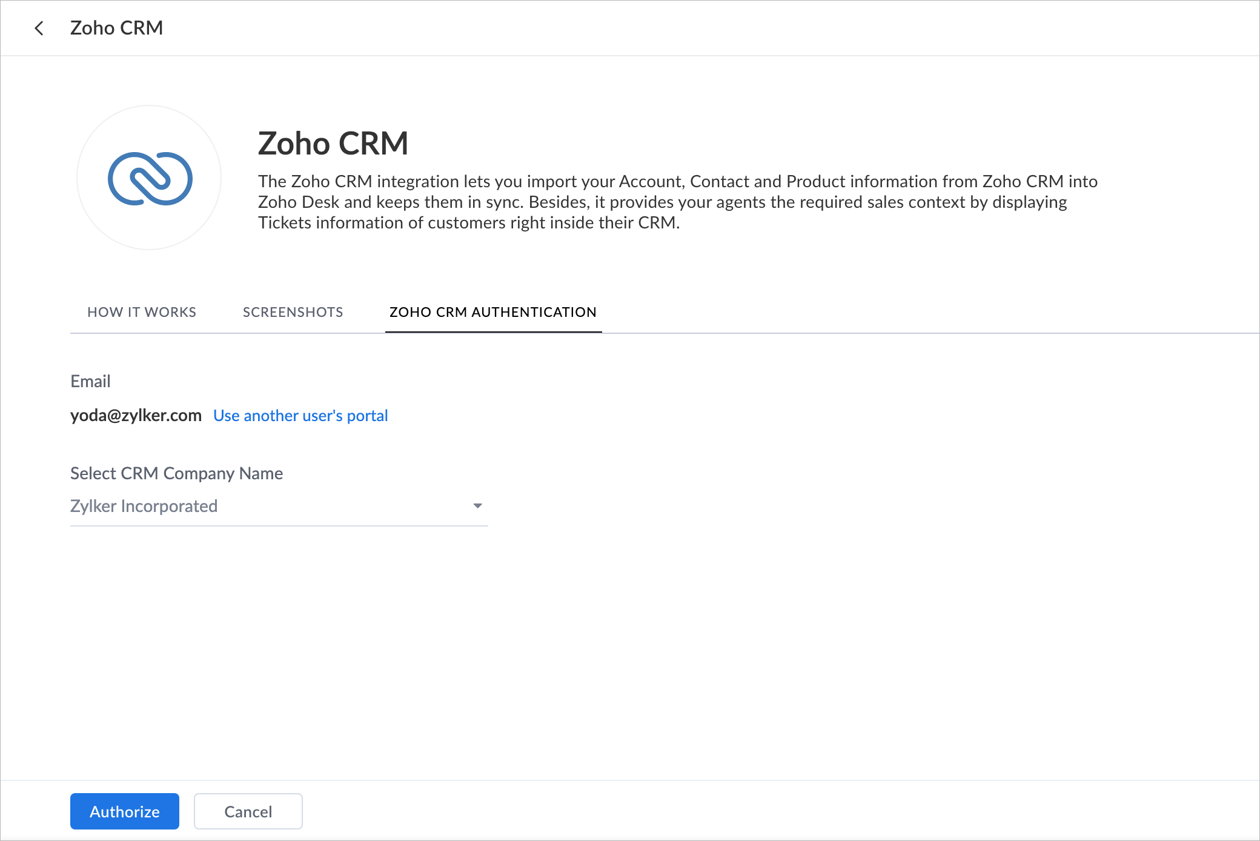
Task: Expand the company name dropdown arrow
Action: pos(477,506)
